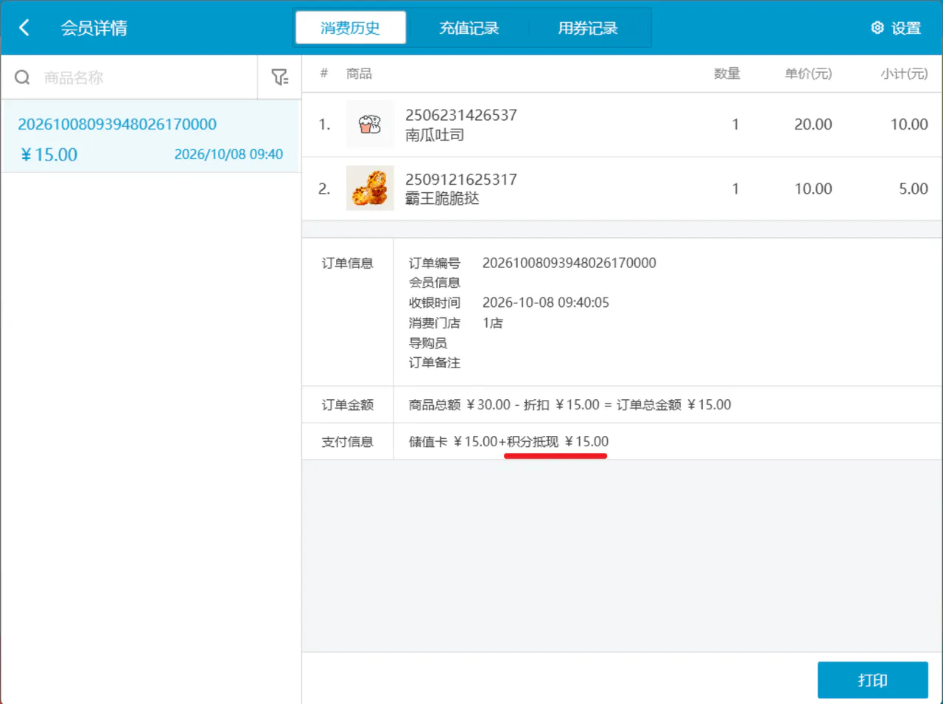
Task: Click the 订单金额 section label
Action: pyautogui.click(x=348, y=405)
